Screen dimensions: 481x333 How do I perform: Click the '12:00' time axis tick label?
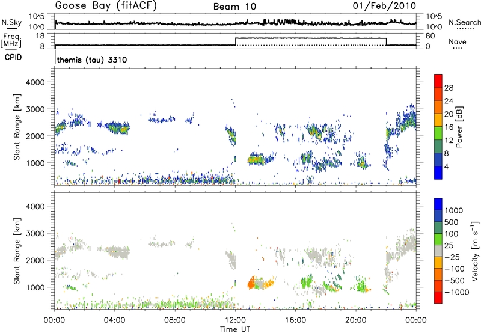pos(235,320)
